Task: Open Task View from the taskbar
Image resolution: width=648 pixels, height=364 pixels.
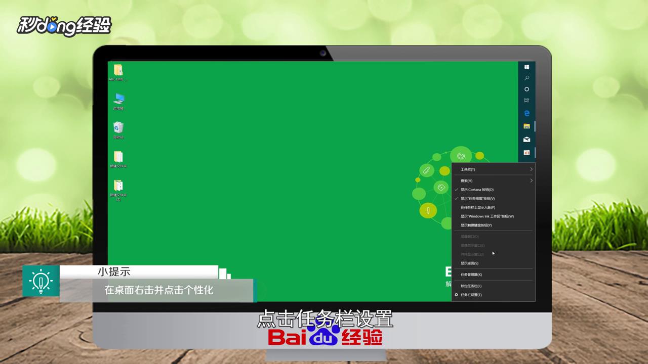Action: tap(526, 100)
